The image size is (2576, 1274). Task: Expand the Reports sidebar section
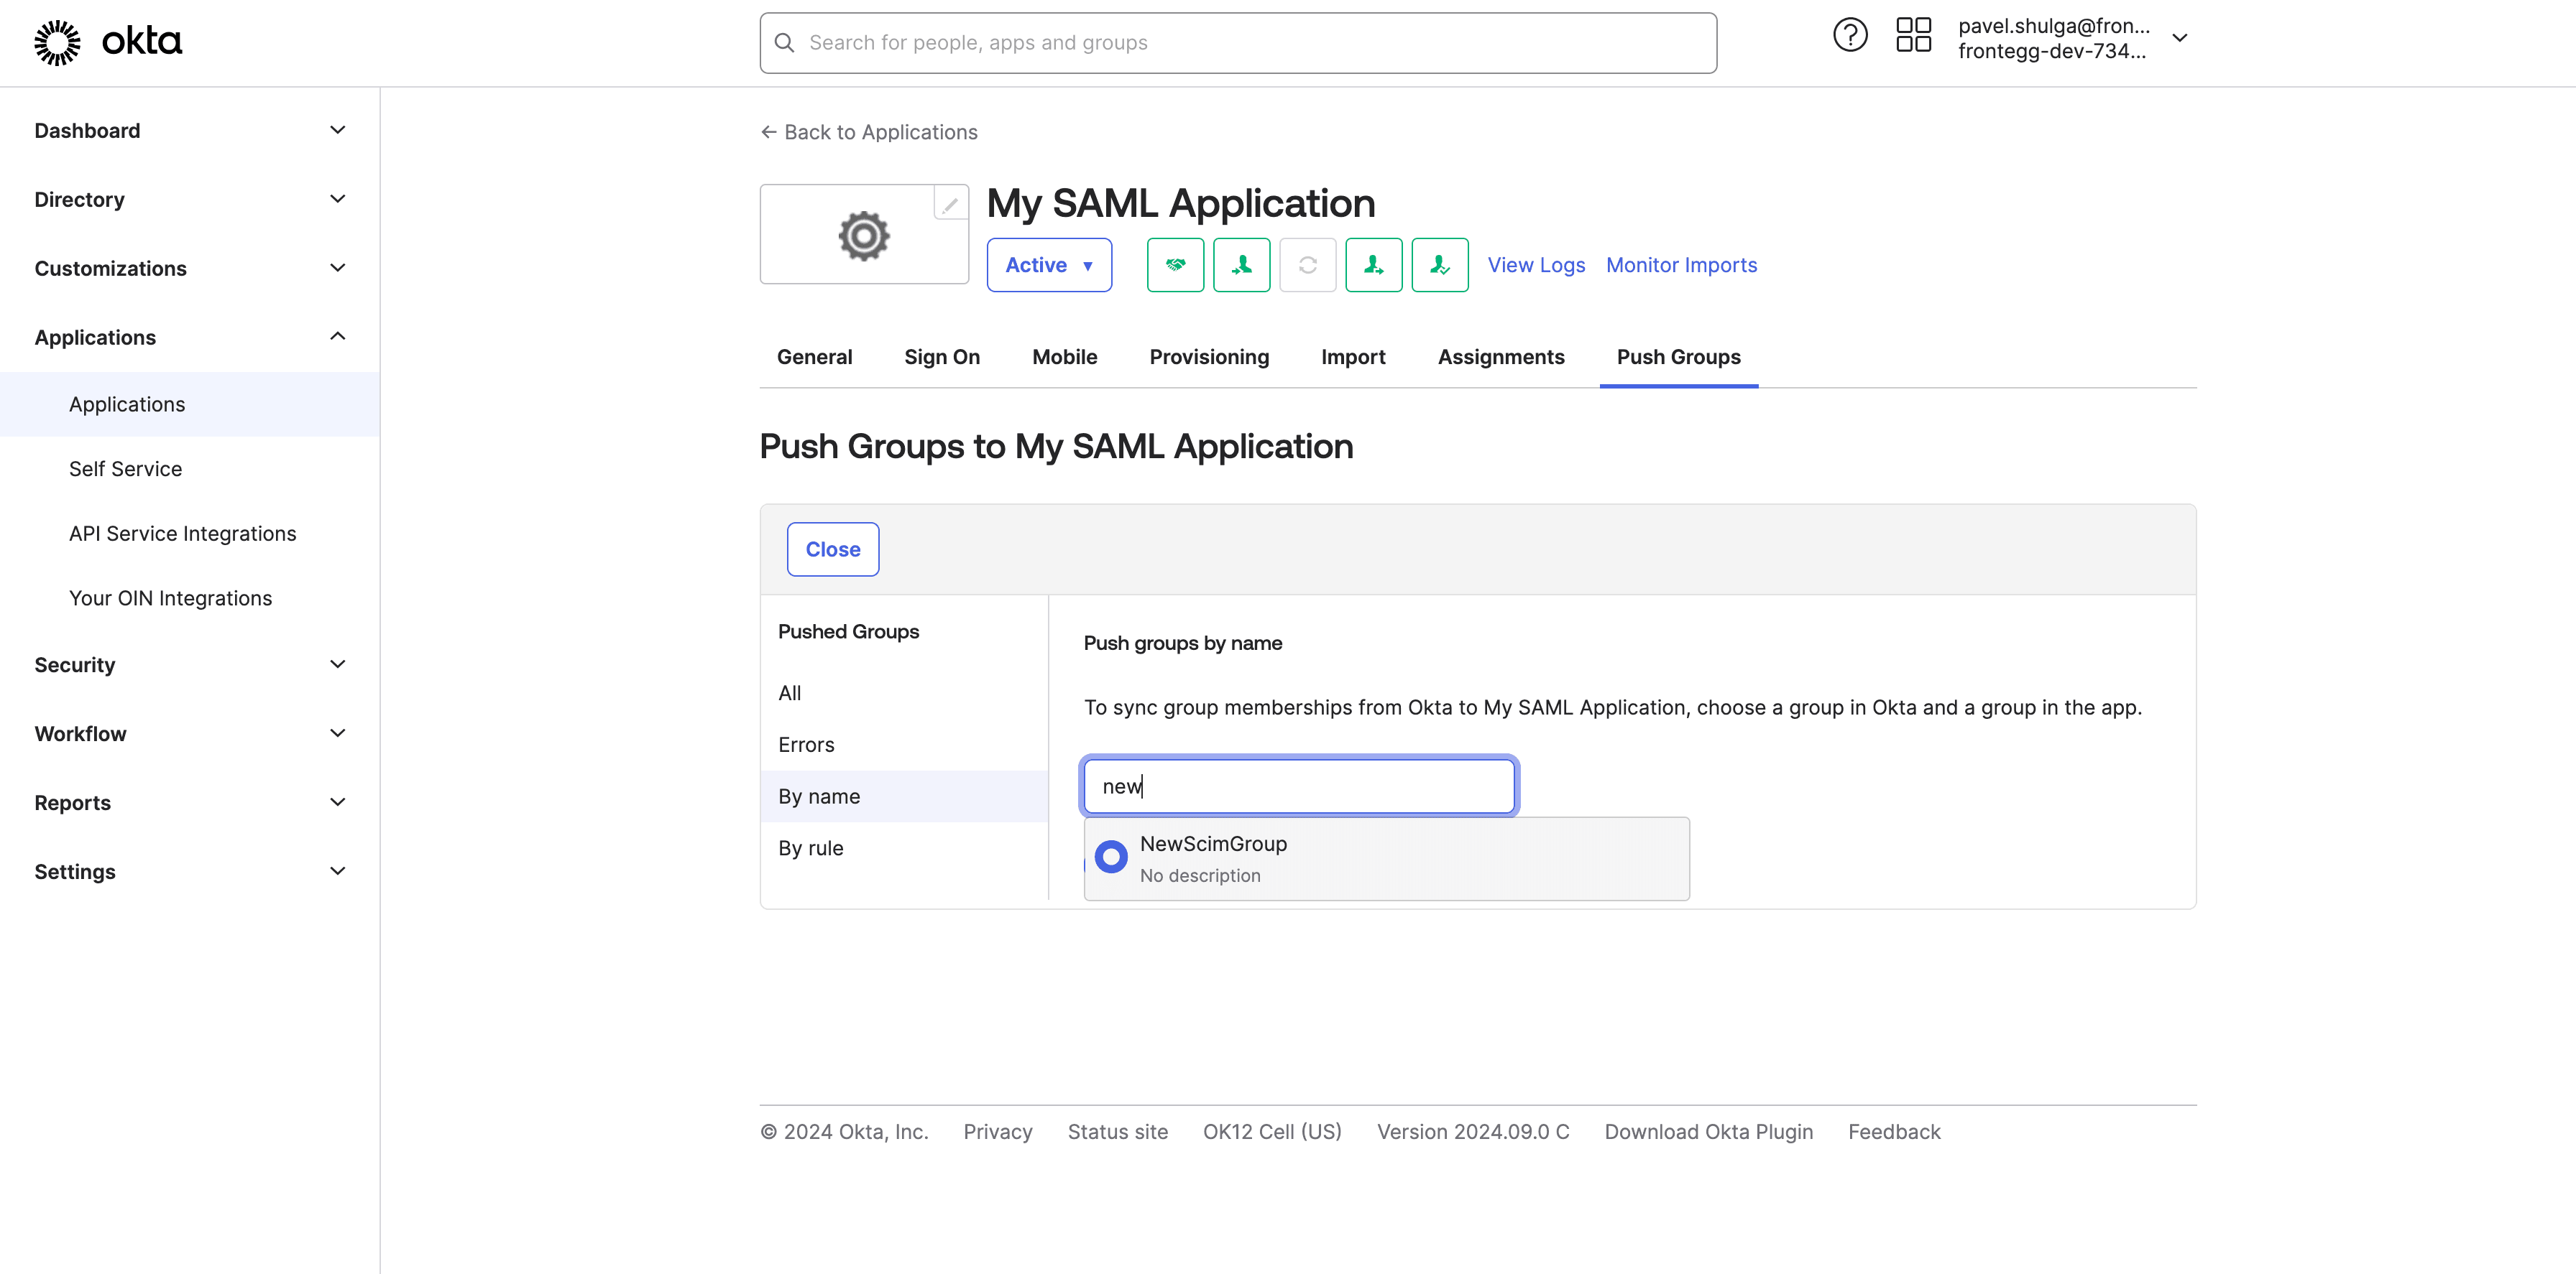(189, 802)
